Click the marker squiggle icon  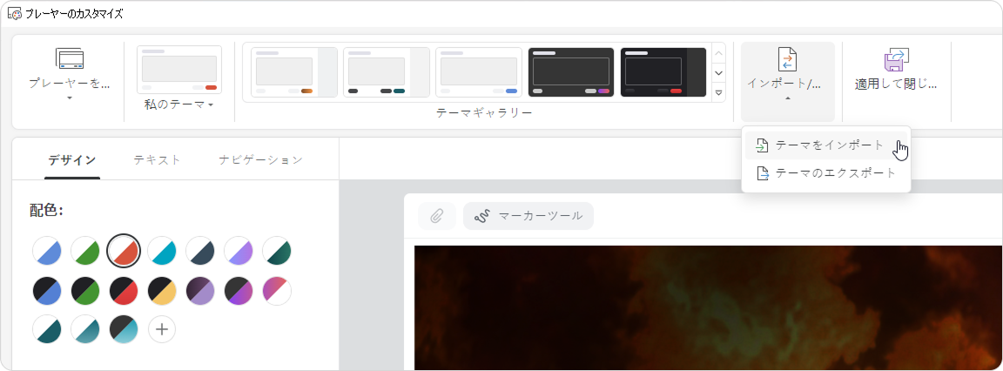(481, 216)
